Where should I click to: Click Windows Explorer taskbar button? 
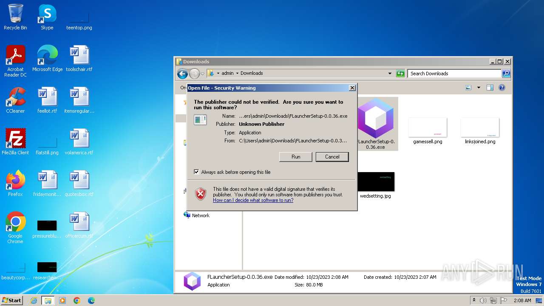pyautogui.click(x=48, y=300)
